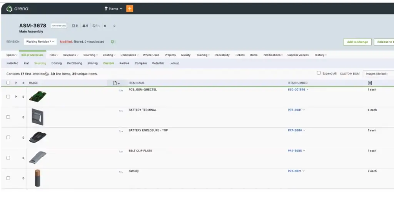Screen dimensions: 394x197
Task: Expand the PCB_GSM-QUECTEL row
Action: click(x=16, y=97)
